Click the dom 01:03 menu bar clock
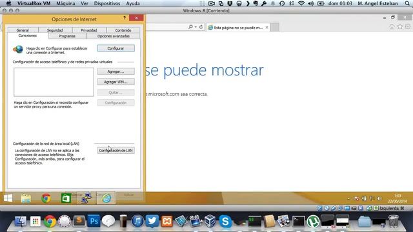413x232 pixels. 340,3
